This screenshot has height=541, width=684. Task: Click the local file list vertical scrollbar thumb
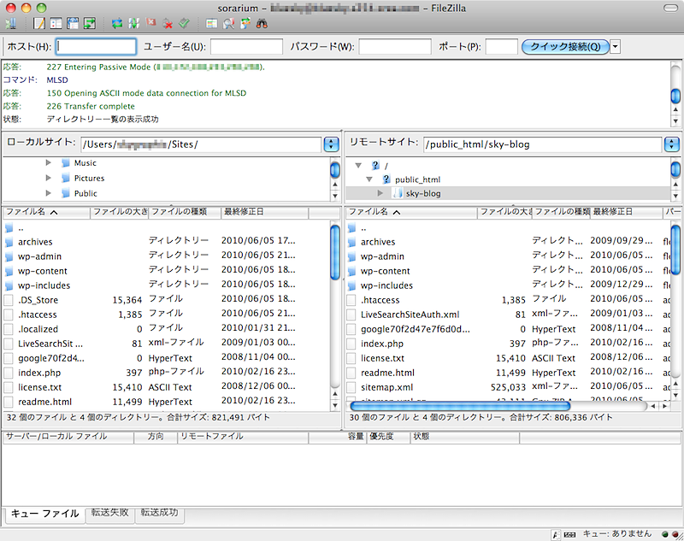pyautogui.click(x=335, y=251)
